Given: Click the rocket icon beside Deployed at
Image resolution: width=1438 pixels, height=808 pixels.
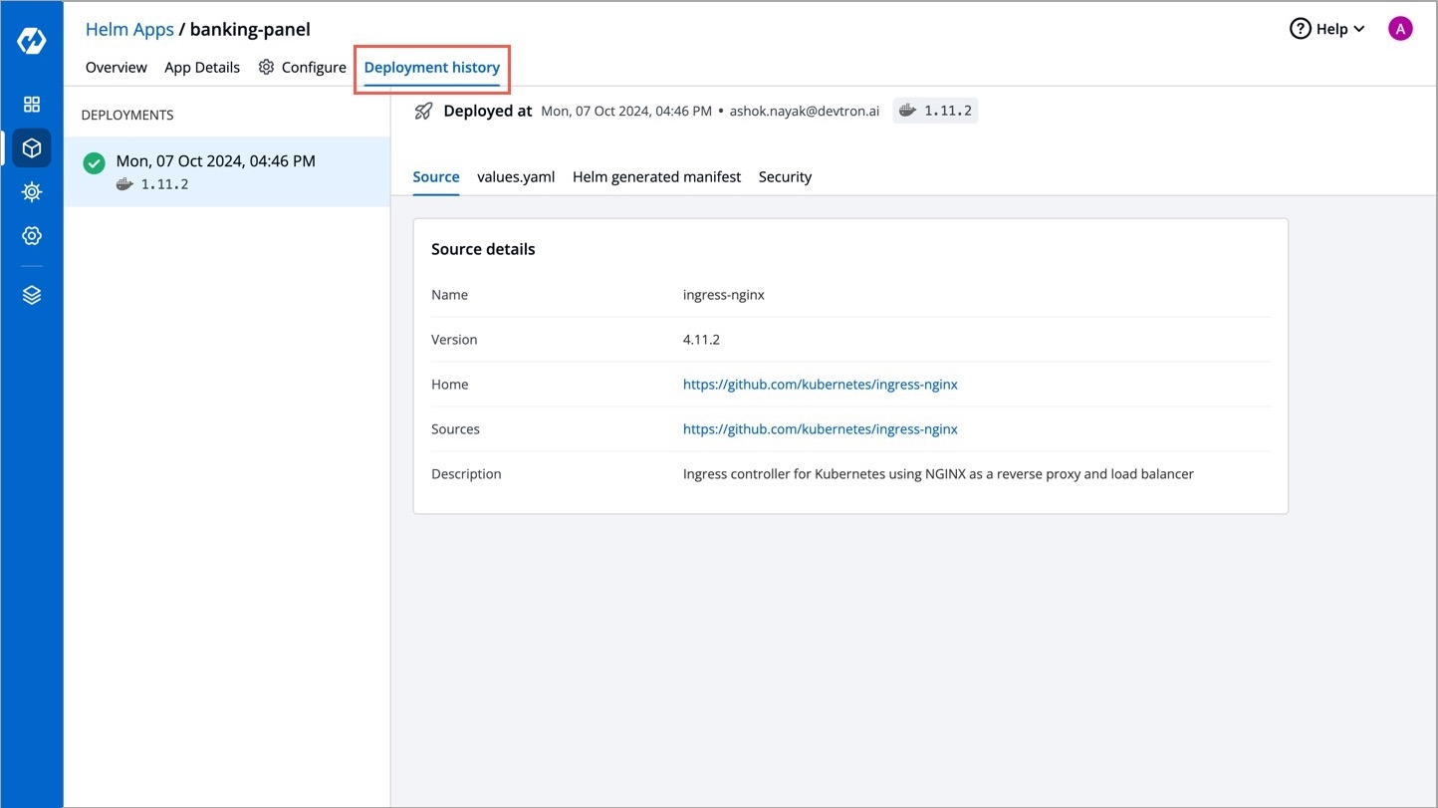Looking at the screenshot, I should pos(424,111).
